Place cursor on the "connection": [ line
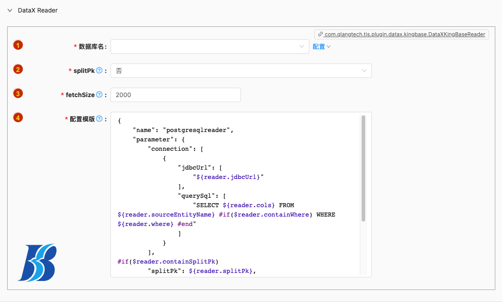502x302 pixels. 175,149
